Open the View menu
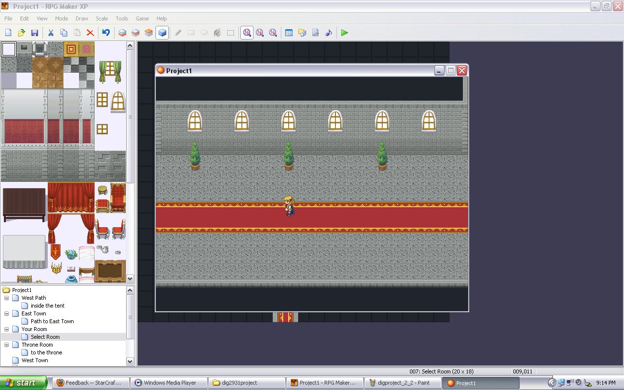Image resolution: width=624 pixels, height=390 pixels. click(x=42, y=19)
